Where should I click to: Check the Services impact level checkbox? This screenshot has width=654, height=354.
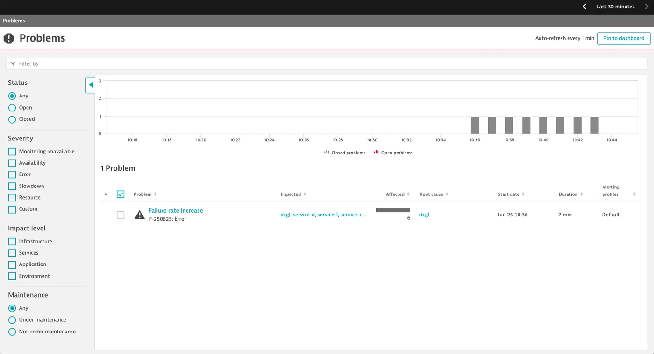pyautogui.click(x=12, y=253)
